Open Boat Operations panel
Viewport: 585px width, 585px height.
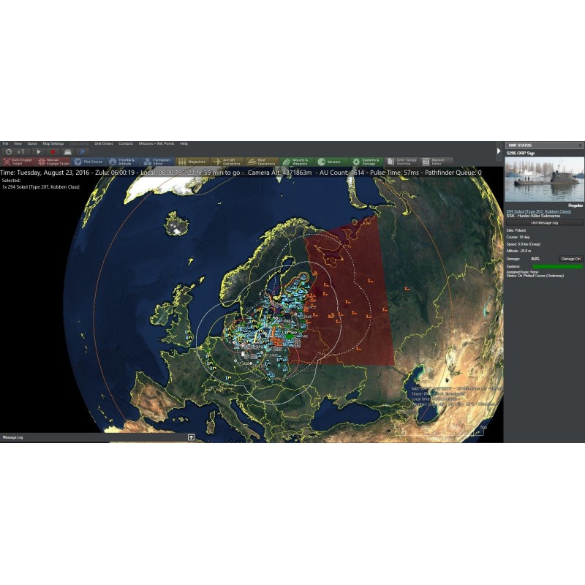(263, 161)
